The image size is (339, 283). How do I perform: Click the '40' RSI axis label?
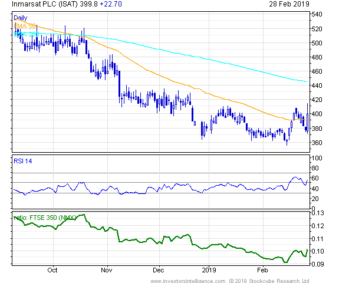point(315,189)
